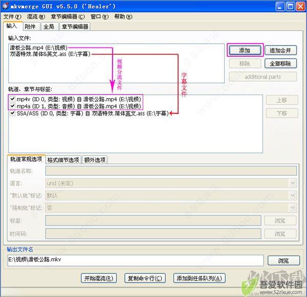The height and width of the screenshot is (297, 307).
Task: Click the 添加 button
Action: 245,50
